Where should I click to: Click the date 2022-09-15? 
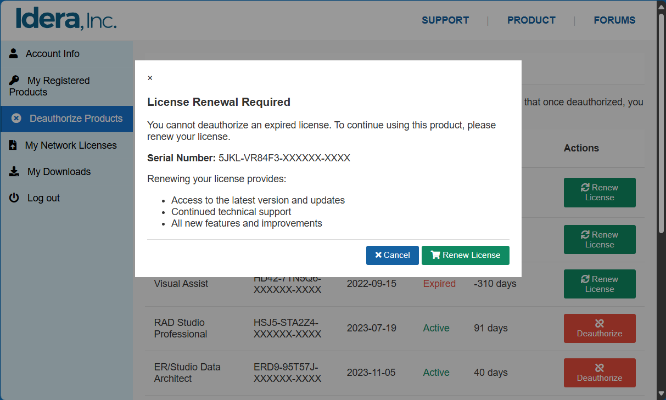372,284
